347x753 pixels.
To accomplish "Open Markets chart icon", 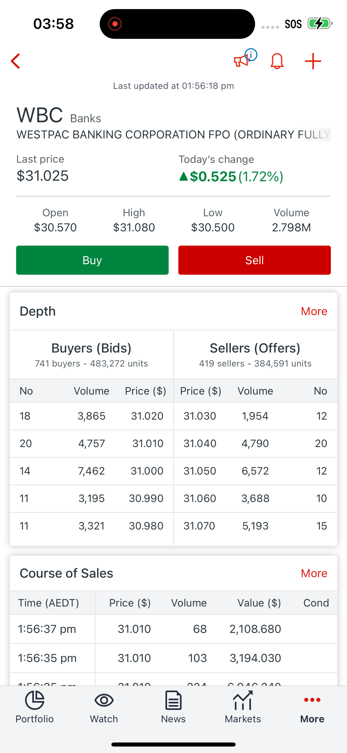I will pyautogui.click(x=243, y=700).
